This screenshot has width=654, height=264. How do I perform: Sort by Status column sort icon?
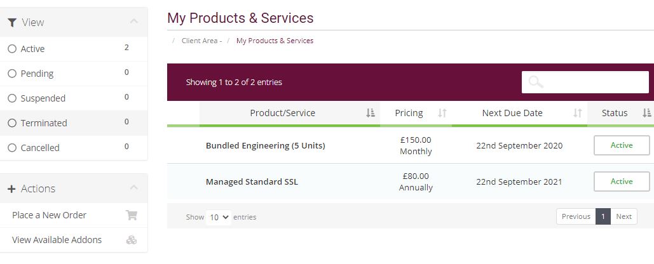pos(646,113)
